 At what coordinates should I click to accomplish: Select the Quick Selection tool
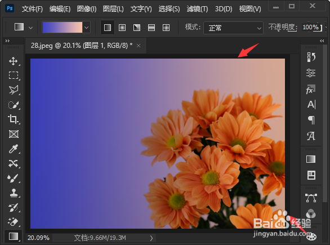[x=14, y=105]
